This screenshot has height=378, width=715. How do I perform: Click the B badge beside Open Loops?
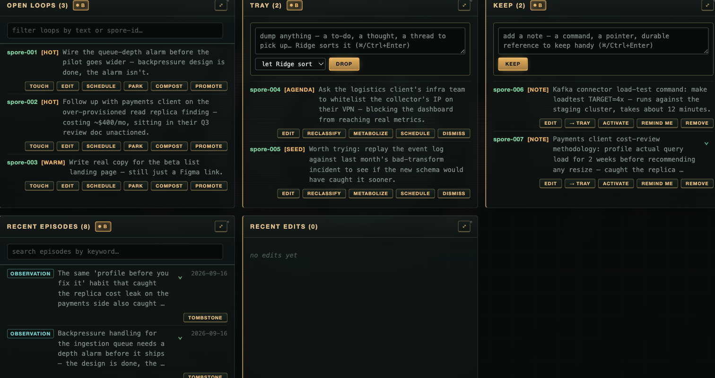click(80, 5)
